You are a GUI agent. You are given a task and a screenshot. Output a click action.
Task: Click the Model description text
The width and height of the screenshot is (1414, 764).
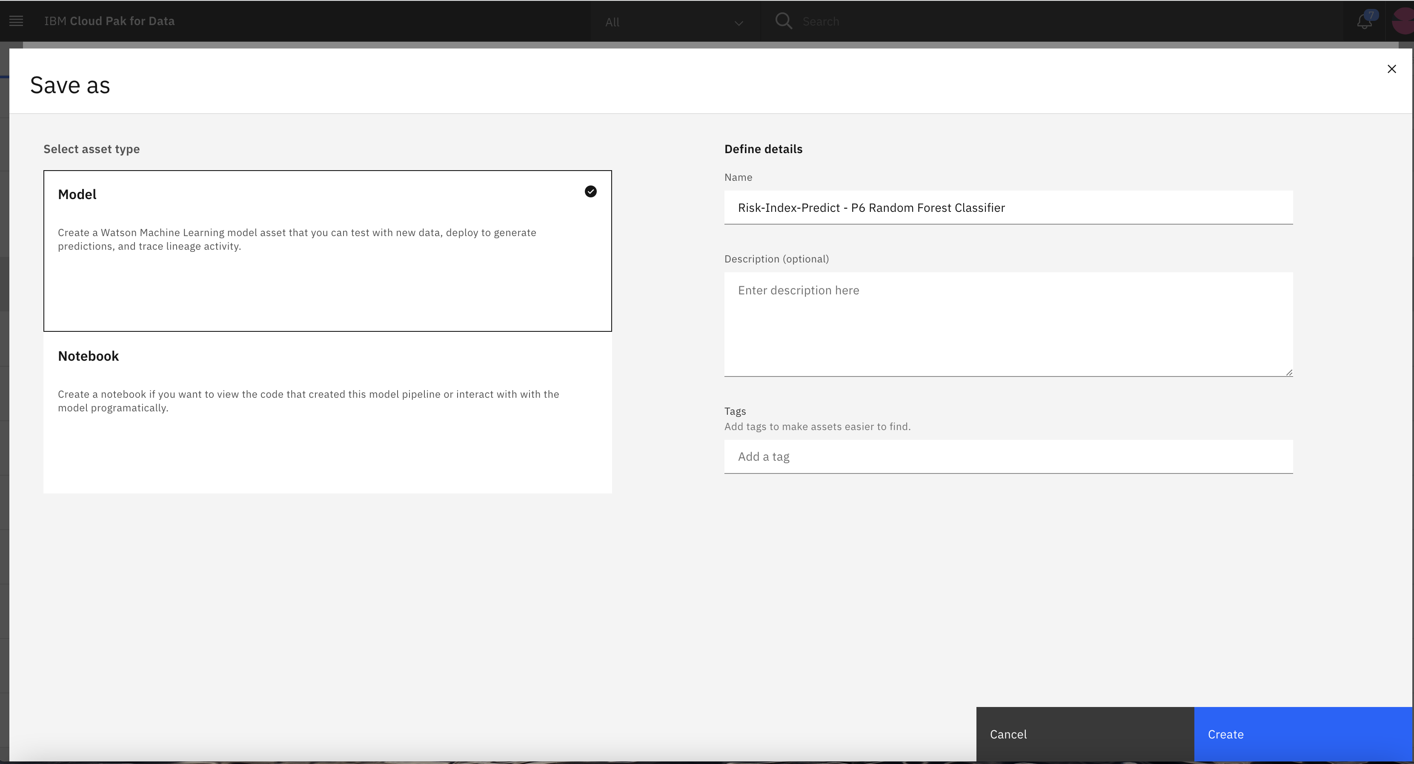click(297, 239)
